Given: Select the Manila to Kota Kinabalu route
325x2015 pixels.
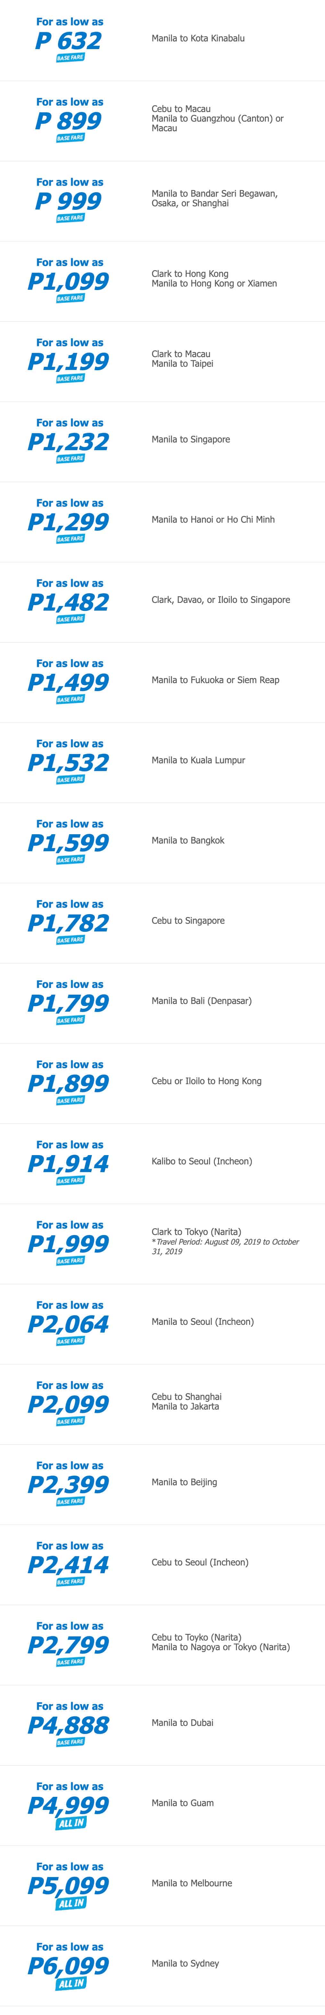Looking at the screenshot, I should tap(198, 38).
